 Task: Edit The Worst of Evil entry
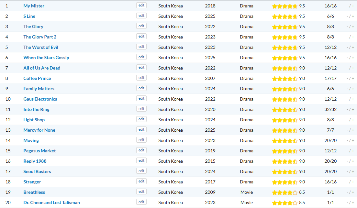coord(141,47)
